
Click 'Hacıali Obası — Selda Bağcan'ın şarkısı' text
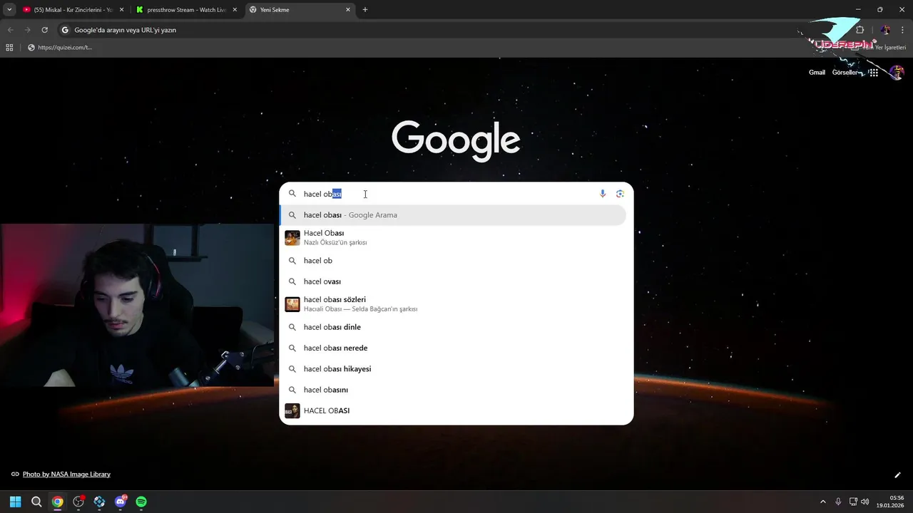pos(360,309)
